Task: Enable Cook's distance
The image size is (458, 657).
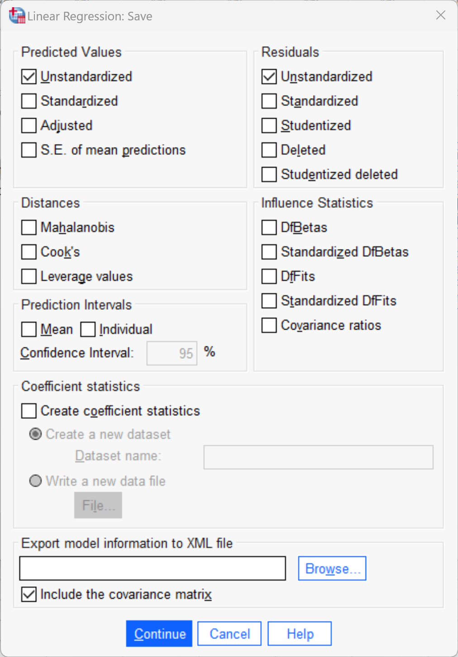Action: (x=28, y=252)
